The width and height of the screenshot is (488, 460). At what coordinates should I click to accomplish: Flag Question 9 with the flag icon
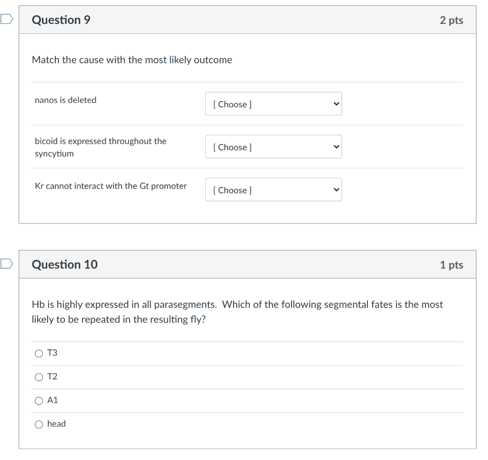point(6,20)
